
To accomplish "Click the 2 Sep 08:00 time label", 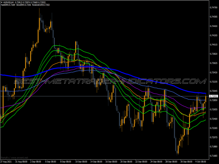I will point(36,162).
